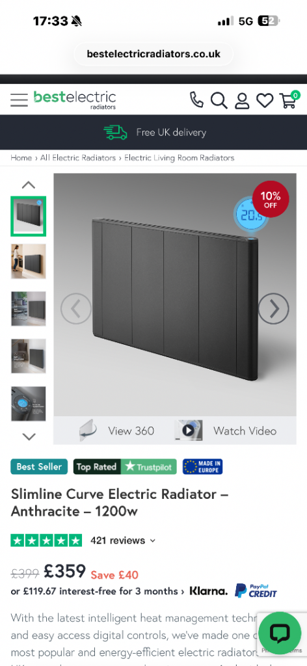307x666 pixels.
Task: Open the user account icon
Action: click(242, 101)
